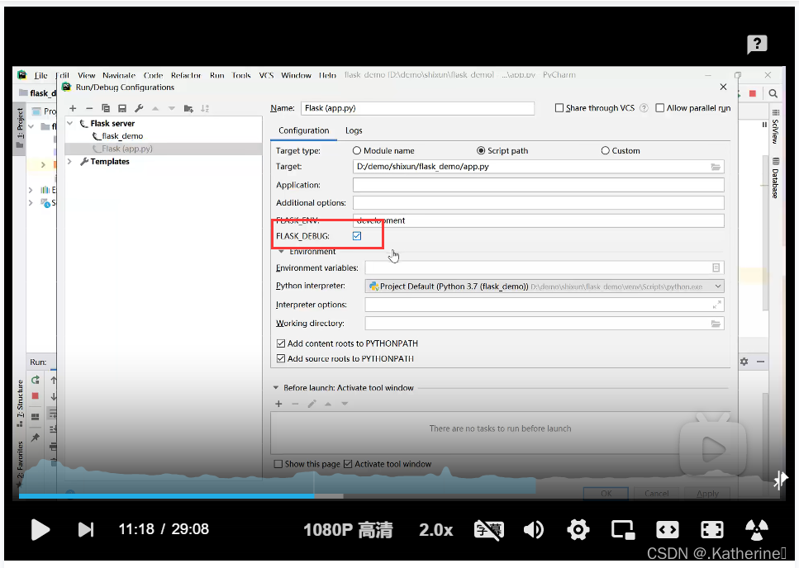The height and width of the screenshot is (568, 799).
Task: Move configuration down arrow in list toolbar
Action: click(172, 108)
